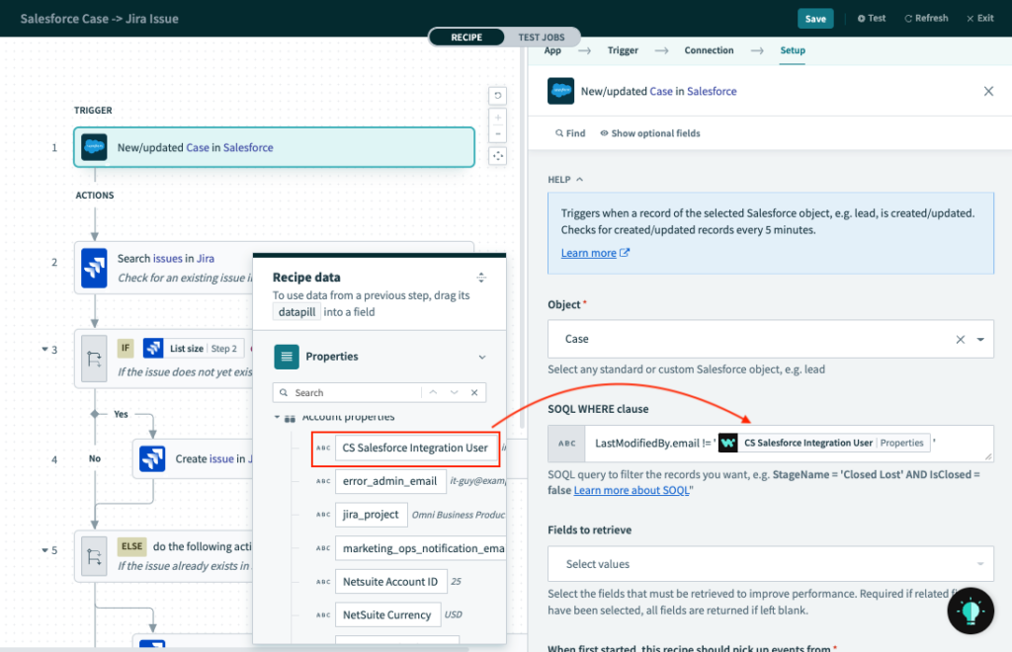Select the Salesforce trigger icon in step 1

tap(94, 146)
